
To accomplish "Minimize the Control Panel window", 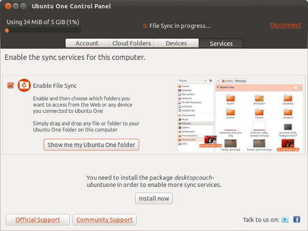I will [14, 6].
